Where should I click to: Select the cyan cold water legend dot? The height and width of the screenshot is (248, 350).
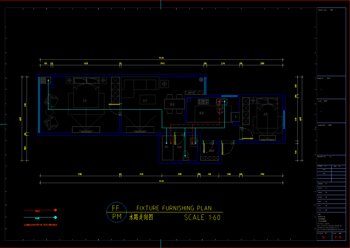(x=55, y=217)
